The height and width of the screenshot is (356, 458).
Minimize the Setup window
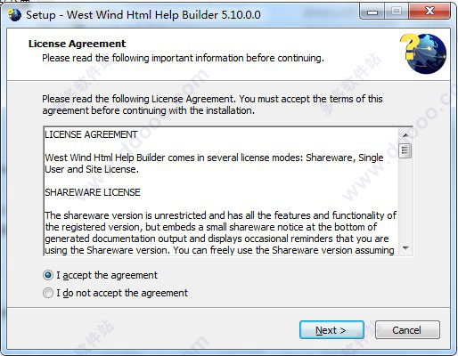372,12
